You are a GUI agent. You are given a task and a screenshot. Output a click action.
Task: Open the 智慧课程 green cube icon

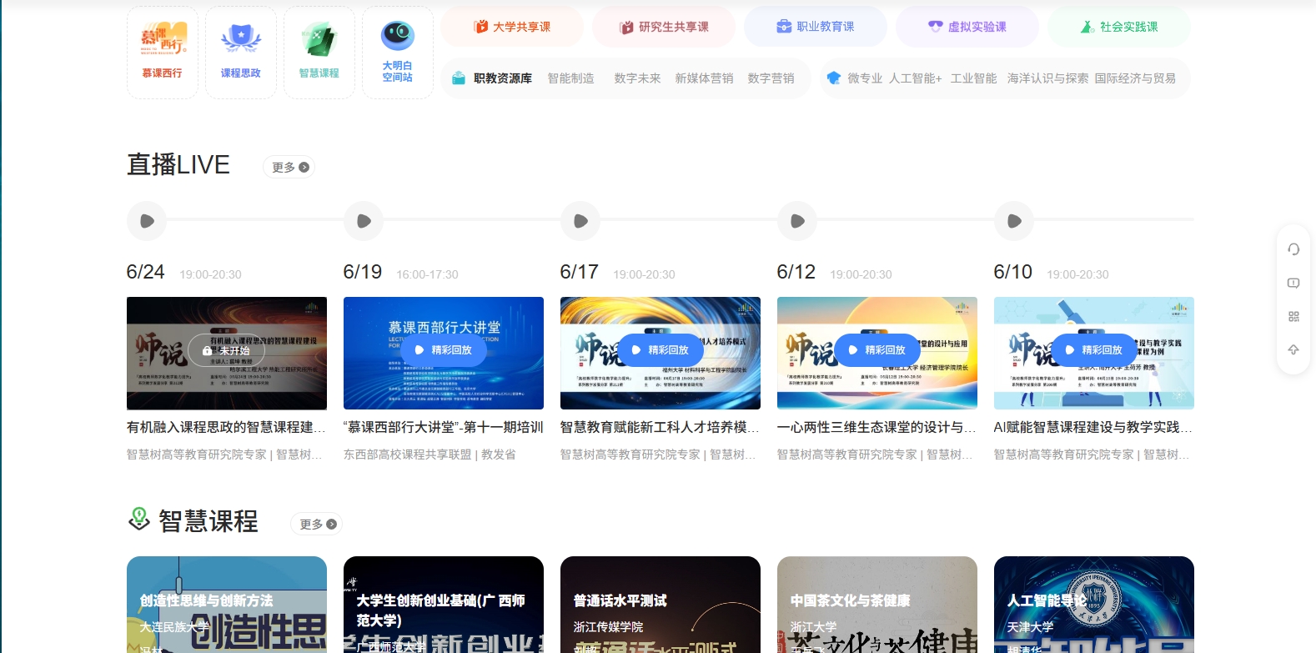319,53
